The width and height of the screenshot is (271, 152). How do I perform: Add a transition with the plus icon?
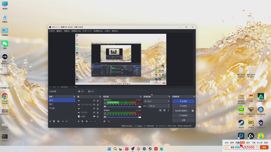point(160,110)
